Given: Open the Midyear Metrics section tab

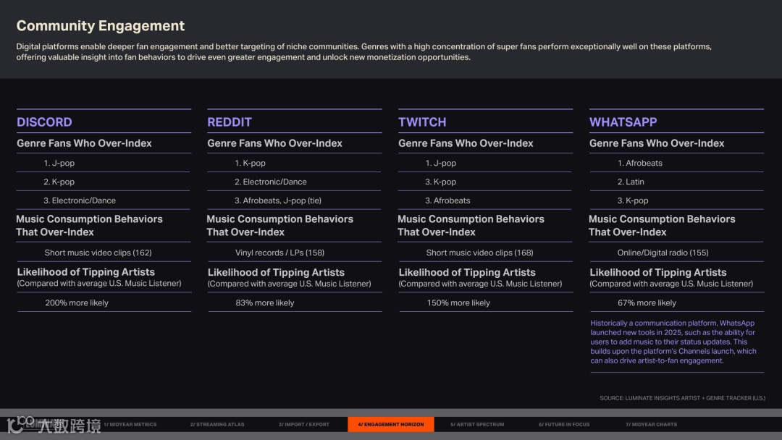Looking at the screenshot, I should [130, 425].
